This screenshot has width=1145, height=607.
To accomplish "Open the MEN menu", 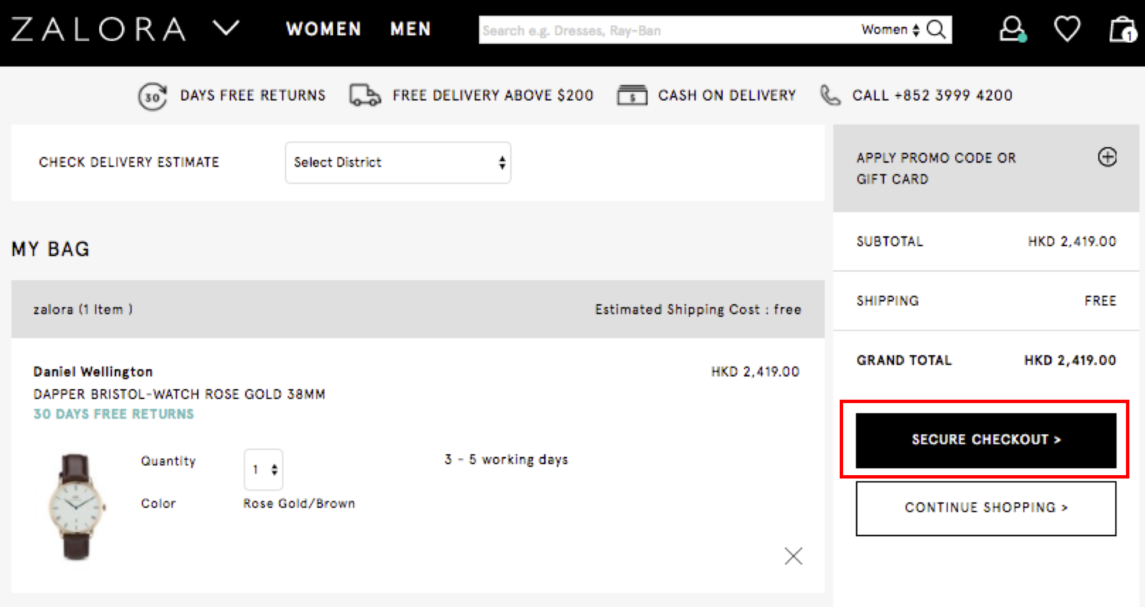I will click(411, 29).
